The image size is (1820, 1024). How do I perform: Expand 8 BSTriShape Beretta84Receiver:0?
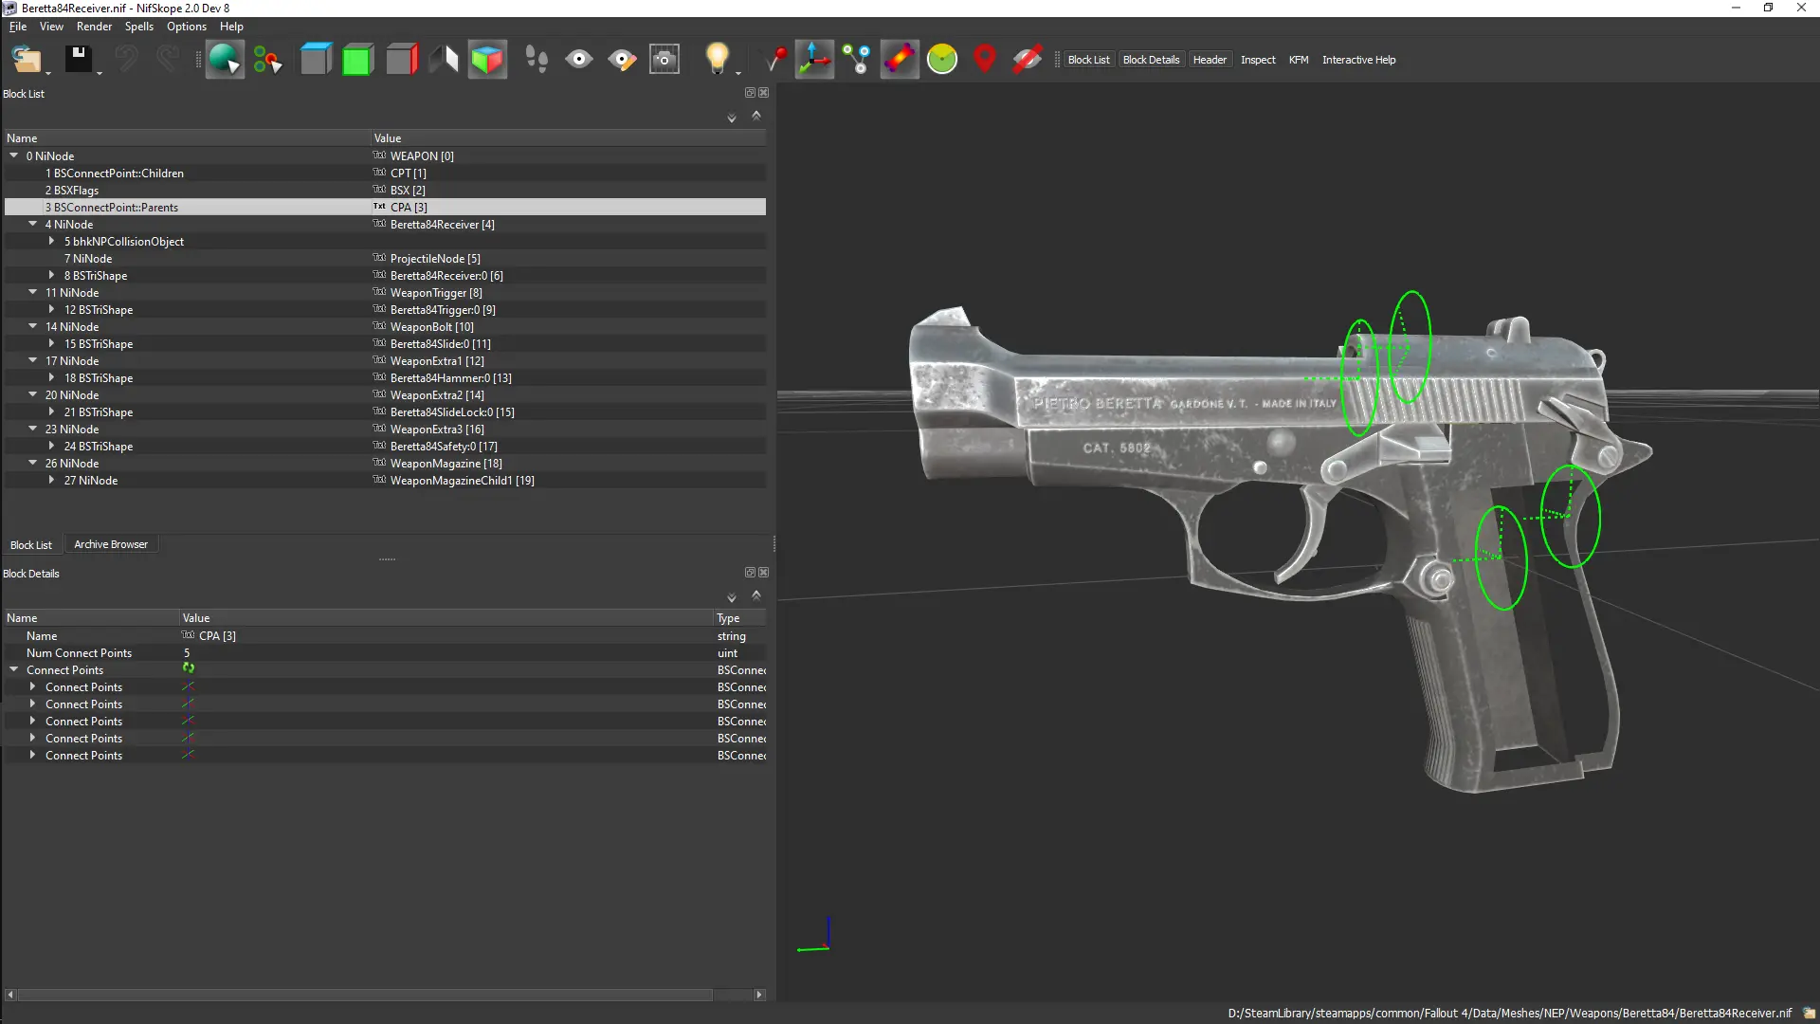[52, 275]
